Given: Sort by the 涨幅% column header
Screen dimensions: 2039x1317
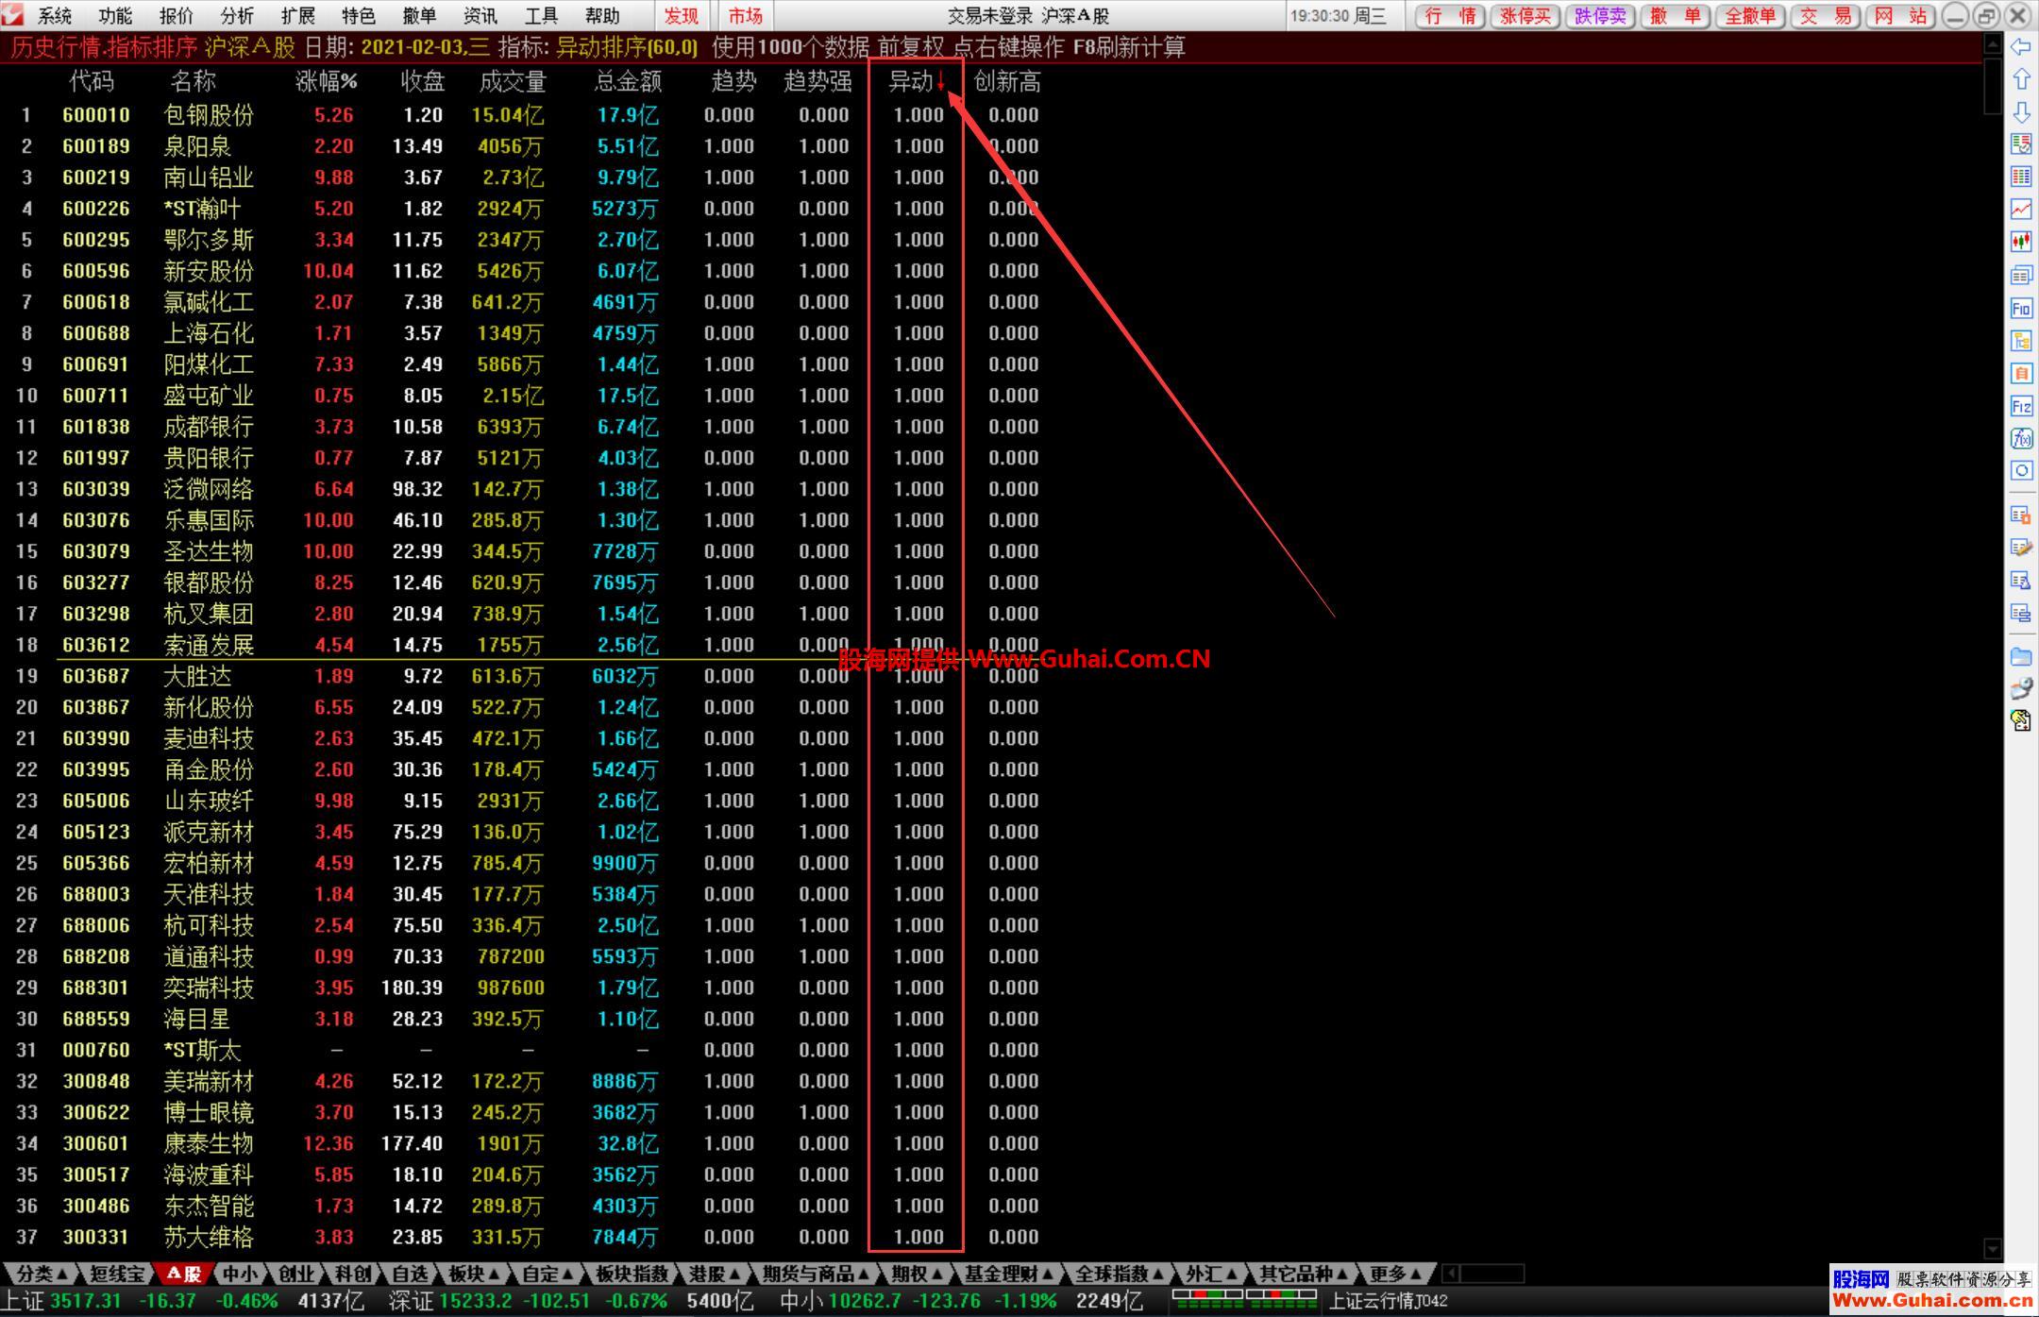Looking at the screenshot, I should click(x=327, y=82).
